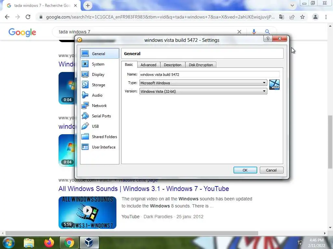Select the Display monitor icon
The image size is (333, 249).
pyautogui.click(x=85, y=74)
